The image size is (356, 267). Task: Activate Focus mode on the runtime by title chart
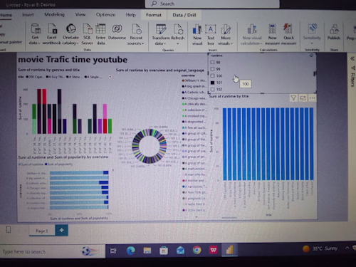pos(303,98)
